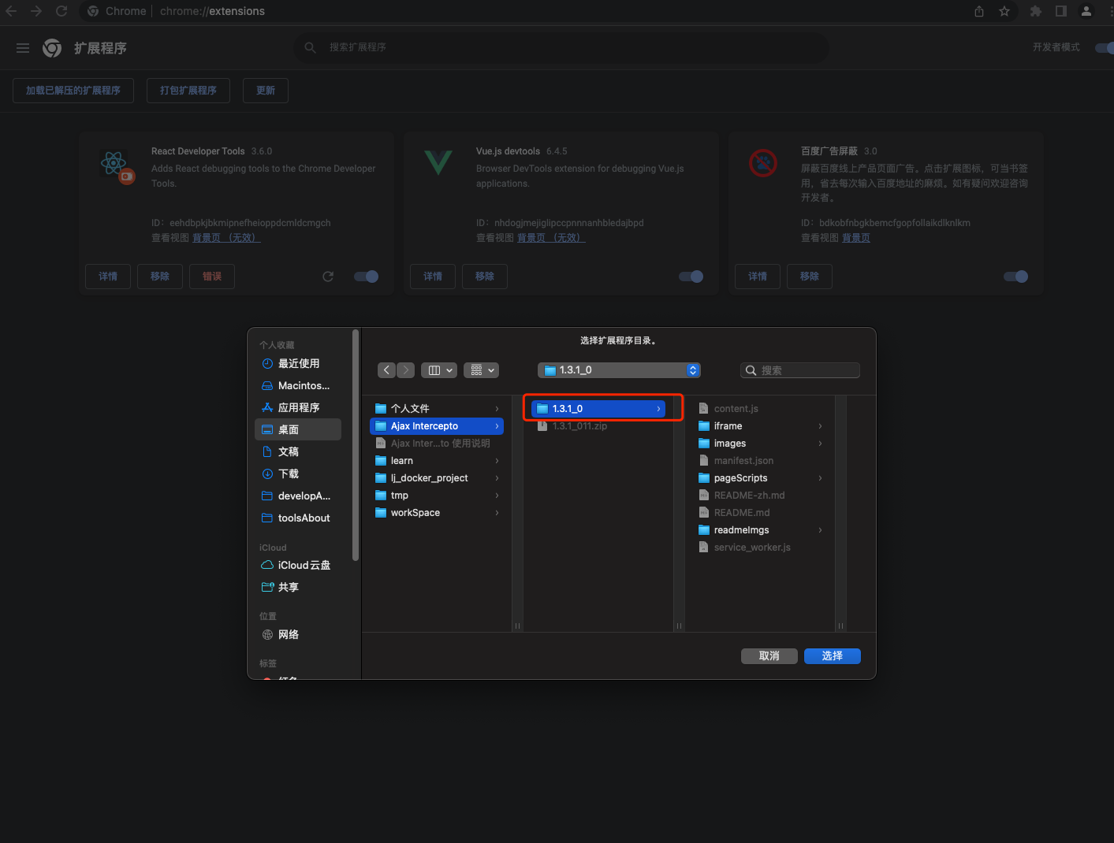Select Macintosh disk in the sidebar
1114x843 pixels.
298,385
